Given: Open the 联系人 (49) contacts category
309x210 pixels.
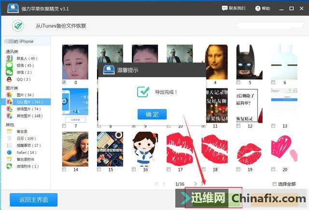Looking at the screenshot, I should tap(27, 58).
